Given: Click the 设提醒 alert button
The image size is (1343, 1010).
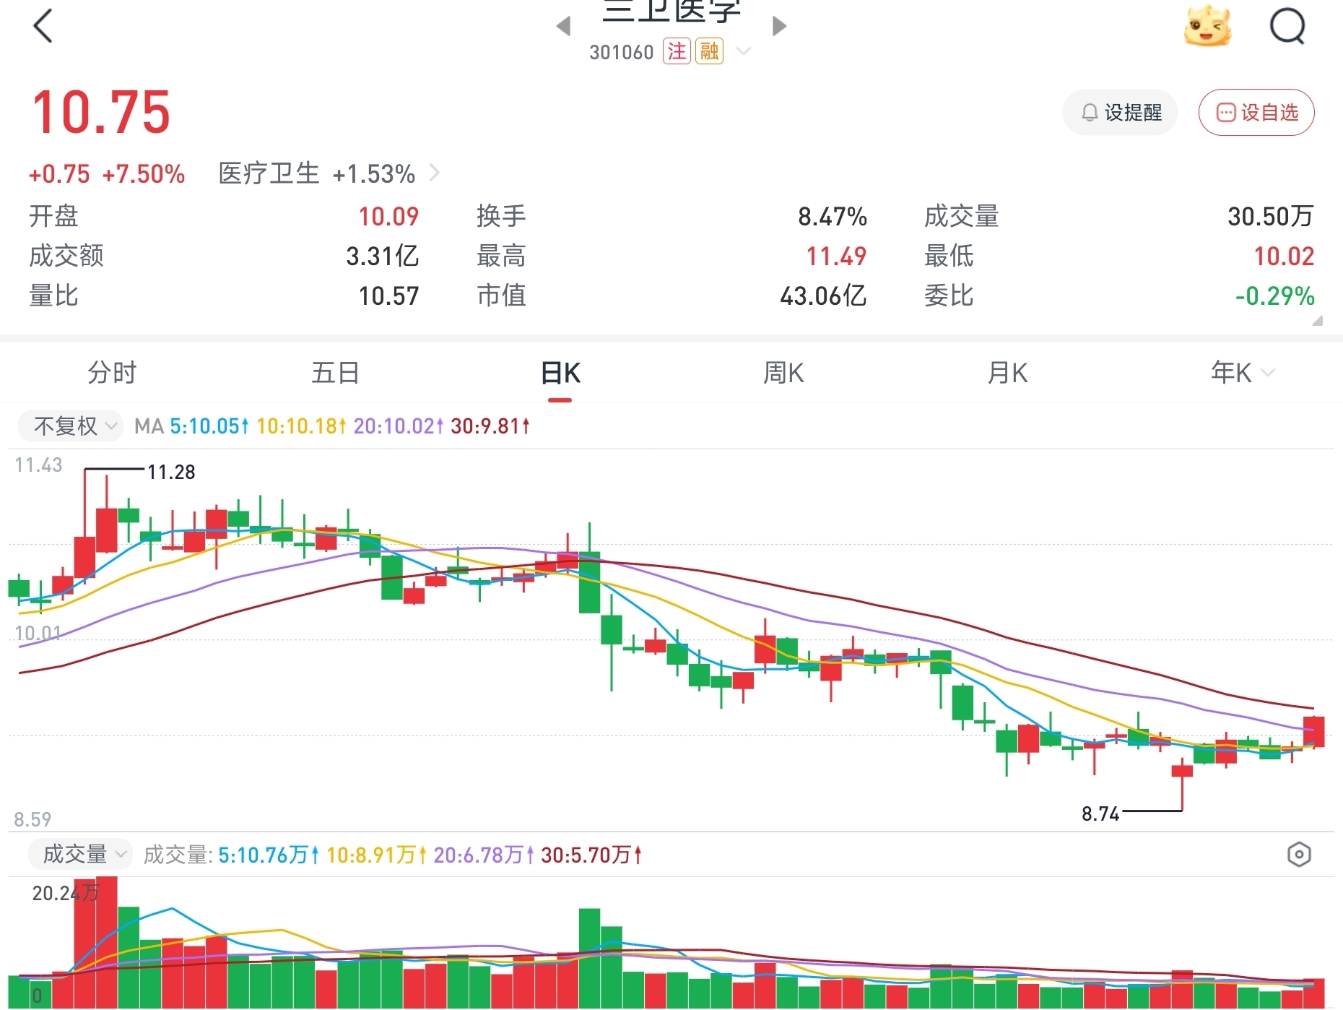Looking at the screenshot, I should pyautogui.click(x=1120, y=112).
